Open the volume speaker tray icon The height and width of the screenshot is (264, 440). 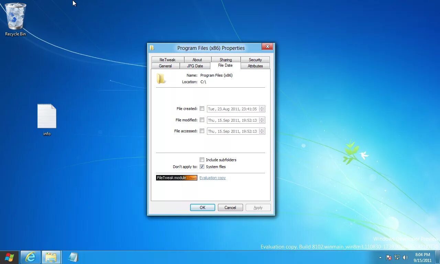405,257
